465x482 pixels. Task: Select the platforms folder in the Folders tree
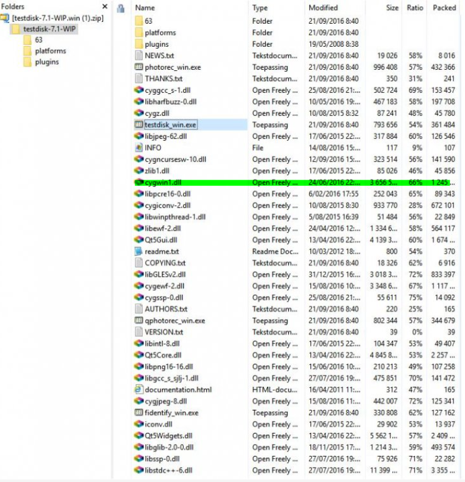(51, 51)
